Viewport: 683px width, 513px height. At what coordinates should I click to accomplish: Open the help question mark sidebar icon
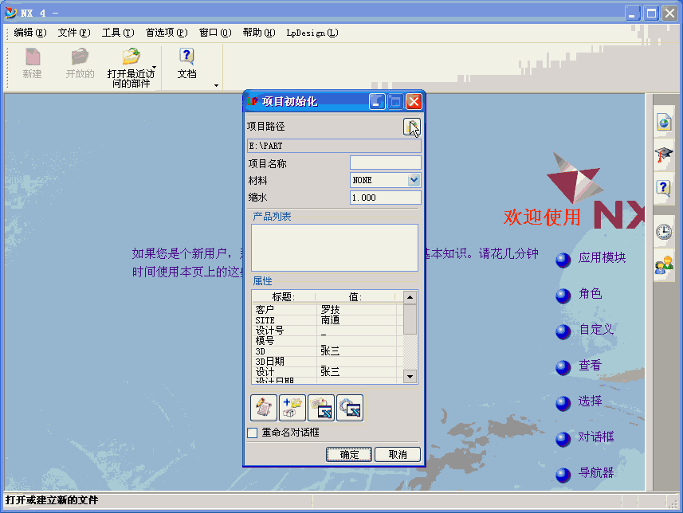pyautogui.click(x=664, y=188)
